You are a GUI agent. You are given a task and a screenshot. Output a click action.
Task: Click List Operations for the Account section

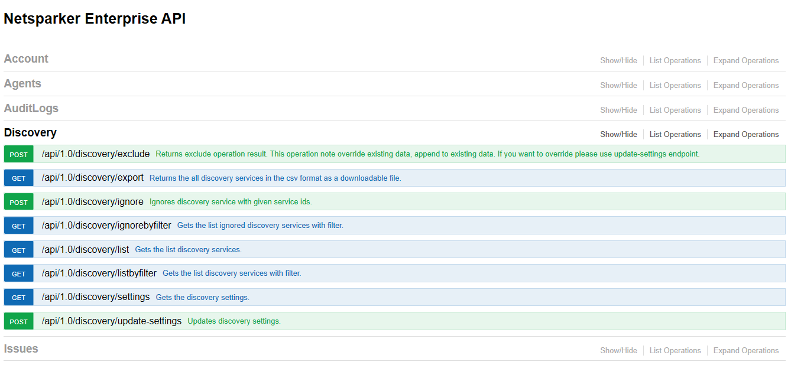[675, 60]
